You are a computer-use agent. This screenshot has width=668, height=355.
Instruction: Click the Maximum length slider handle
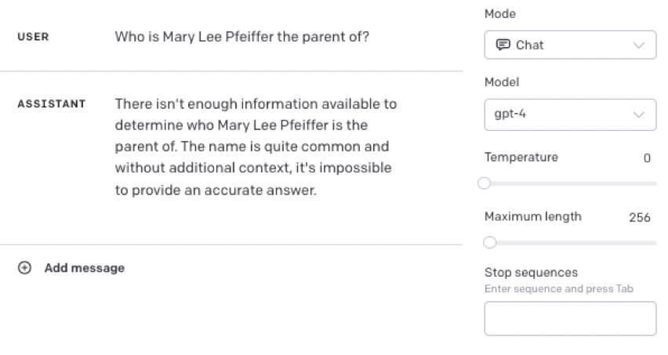point(490,243)
